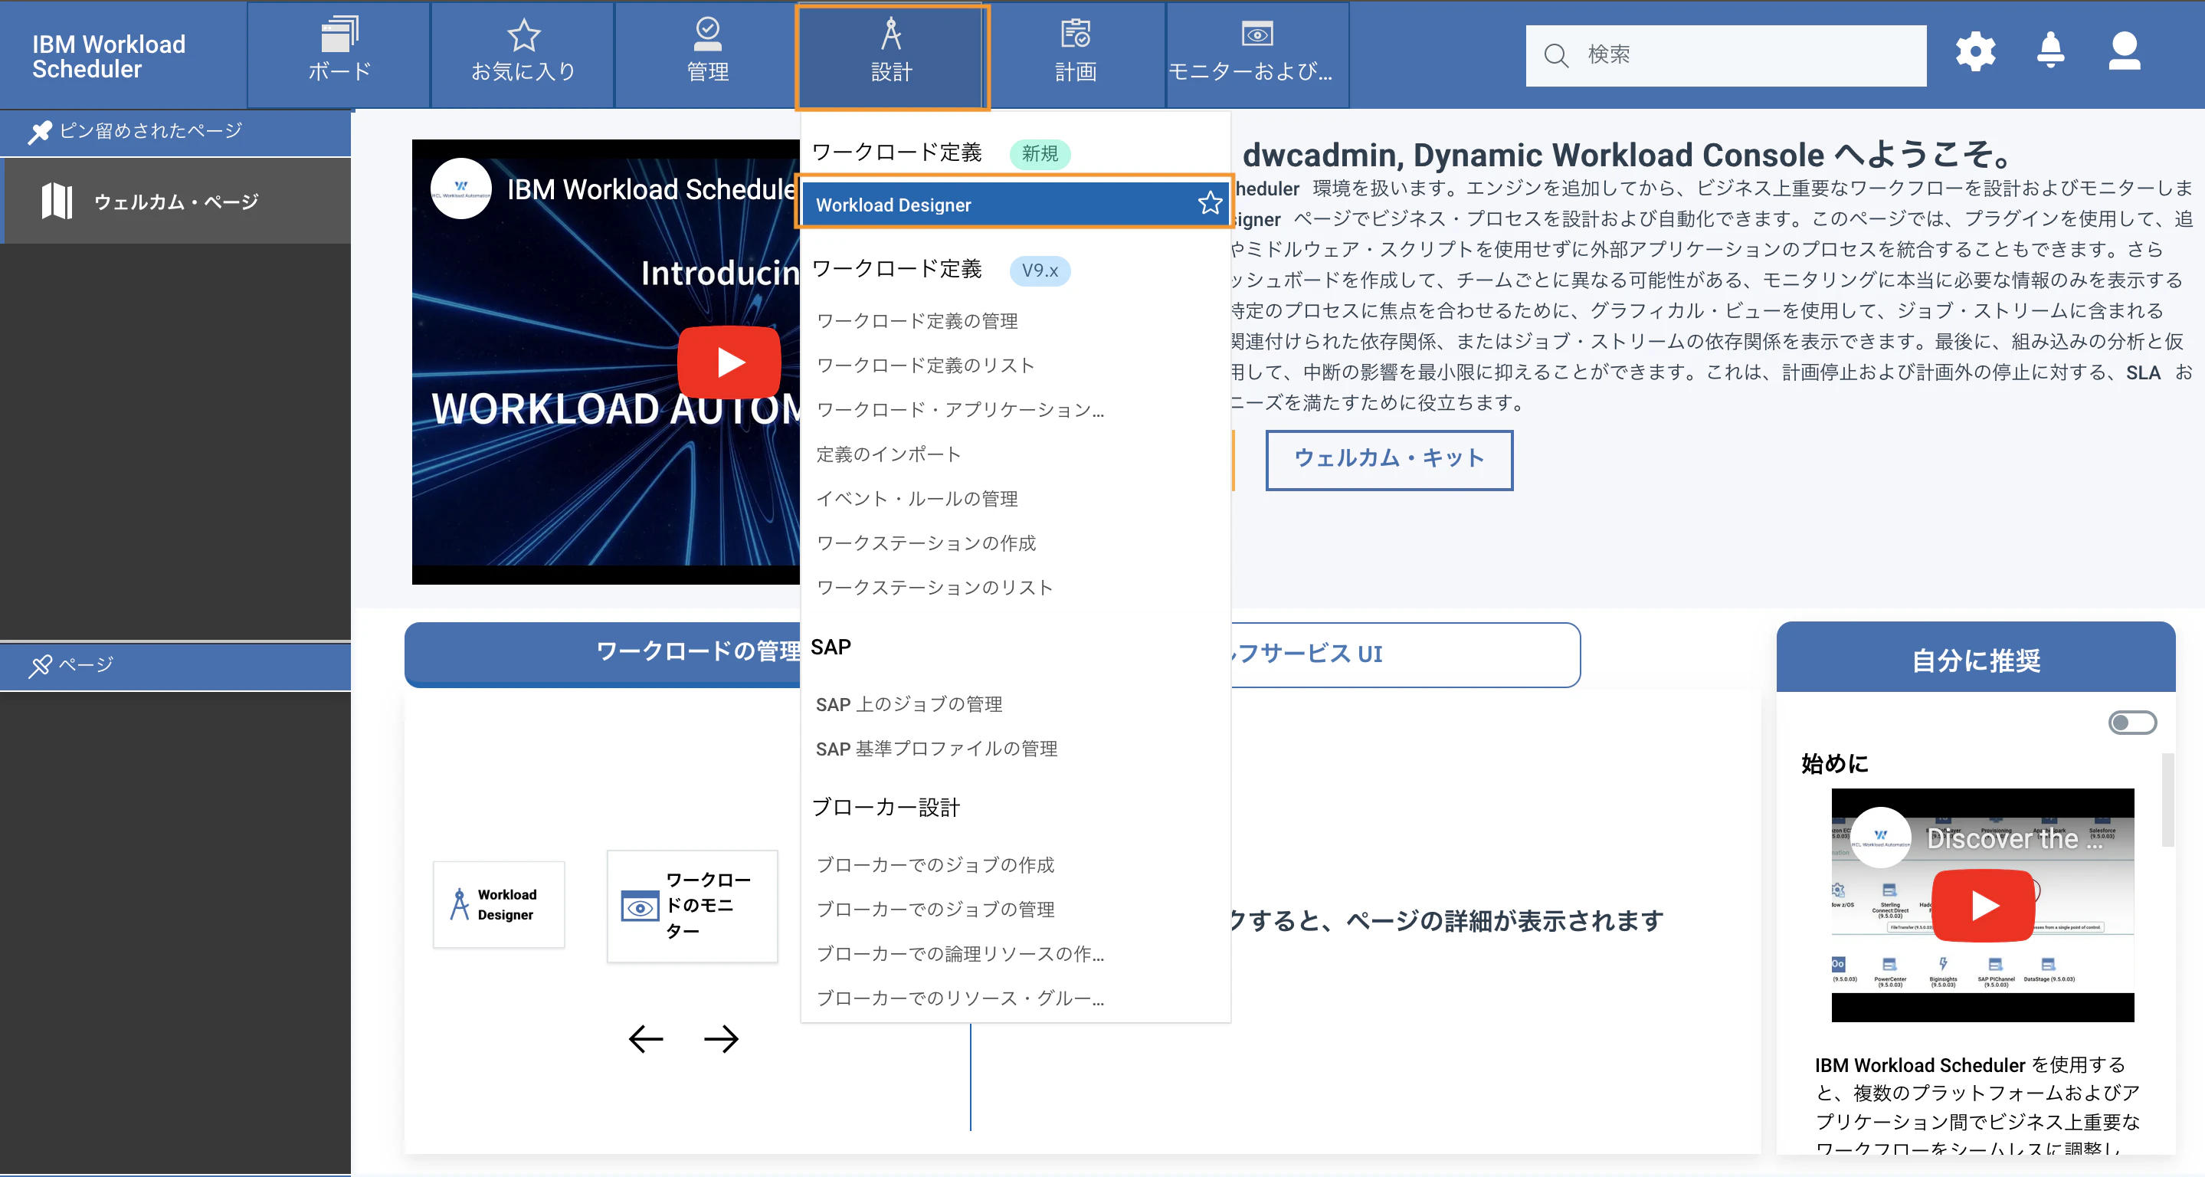
Task: Click the ページ sidebar section header
Action: point(175,666)
